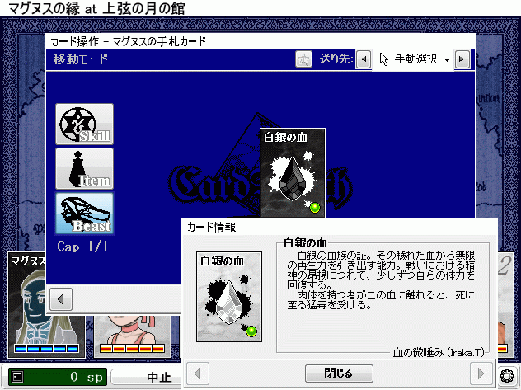Image resolution: width=521 pixels, height=390 pixels.
Task: Select the Skill card category
Action: 84,124
